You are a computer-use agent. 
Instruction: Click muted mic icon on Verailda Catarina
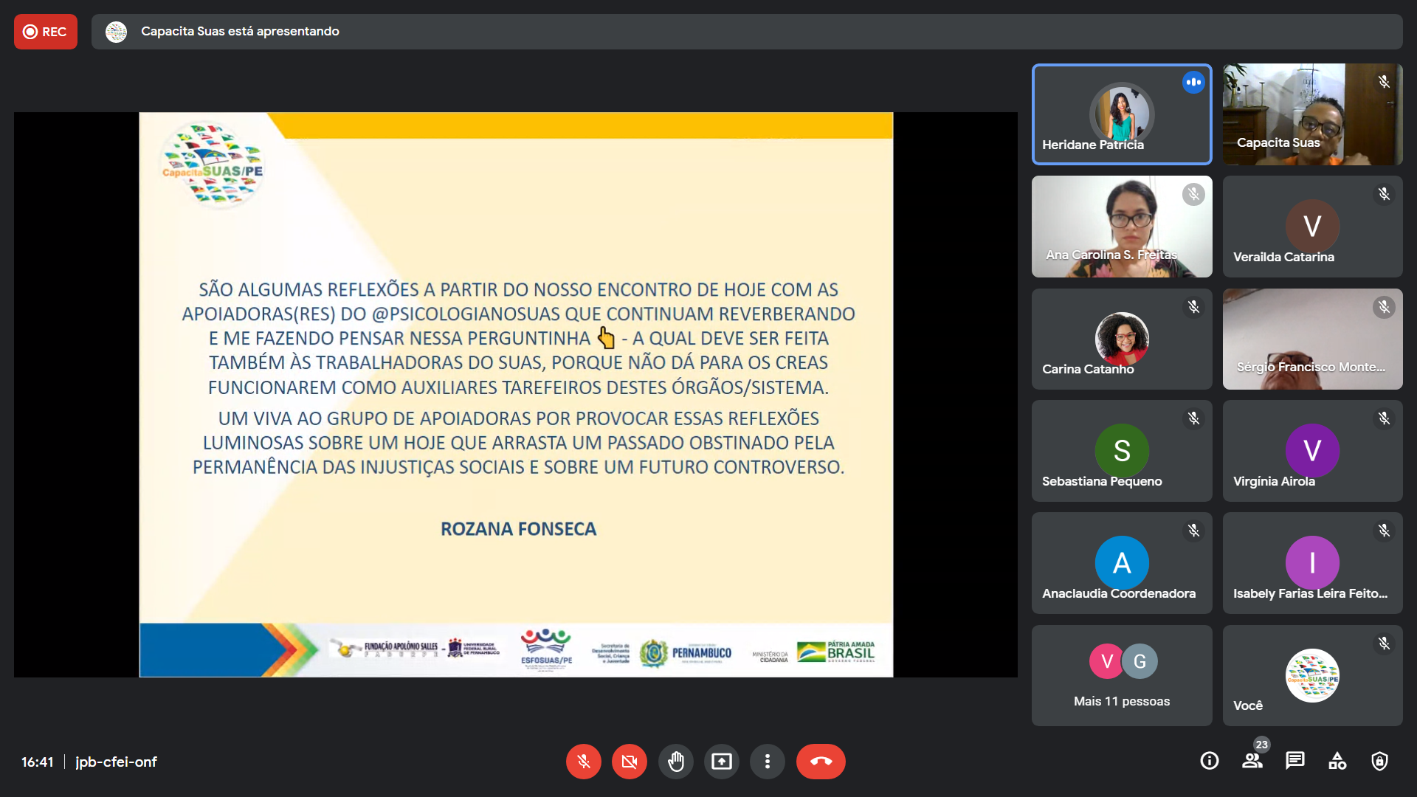(1384, 194)
